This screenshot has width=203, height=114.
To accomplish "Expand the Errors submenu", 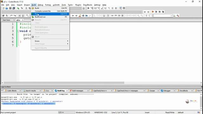I will (50, 41).
